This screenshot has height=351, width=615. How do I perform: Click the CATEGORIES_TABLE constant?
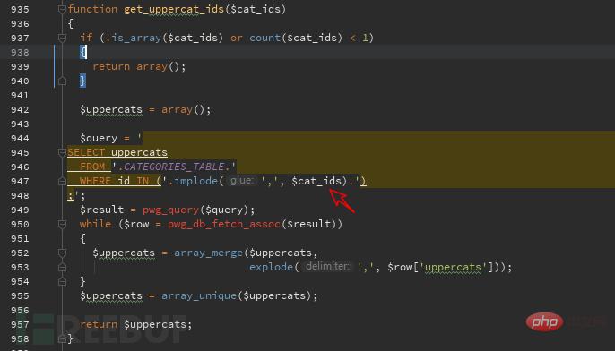click(174, 167)
